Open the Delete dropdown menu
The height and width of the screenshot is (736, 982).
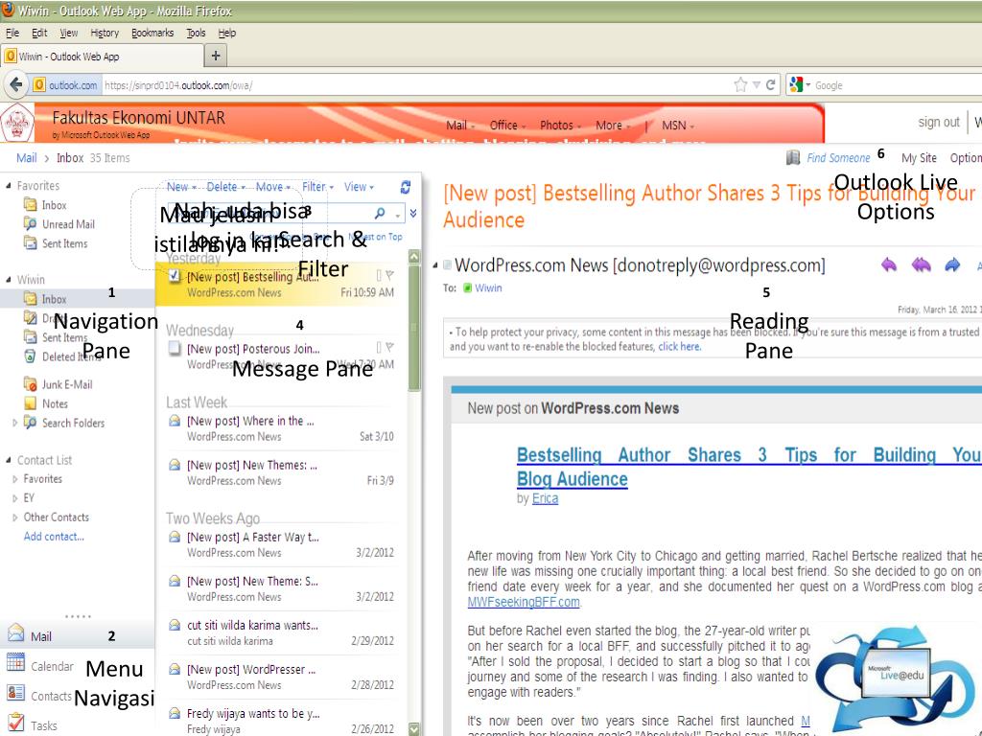point(224,187)
